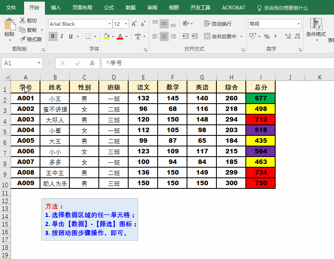The image size is (334, 259).
Task: Click the Insert Function fx icon
Action: click(92, 63)
